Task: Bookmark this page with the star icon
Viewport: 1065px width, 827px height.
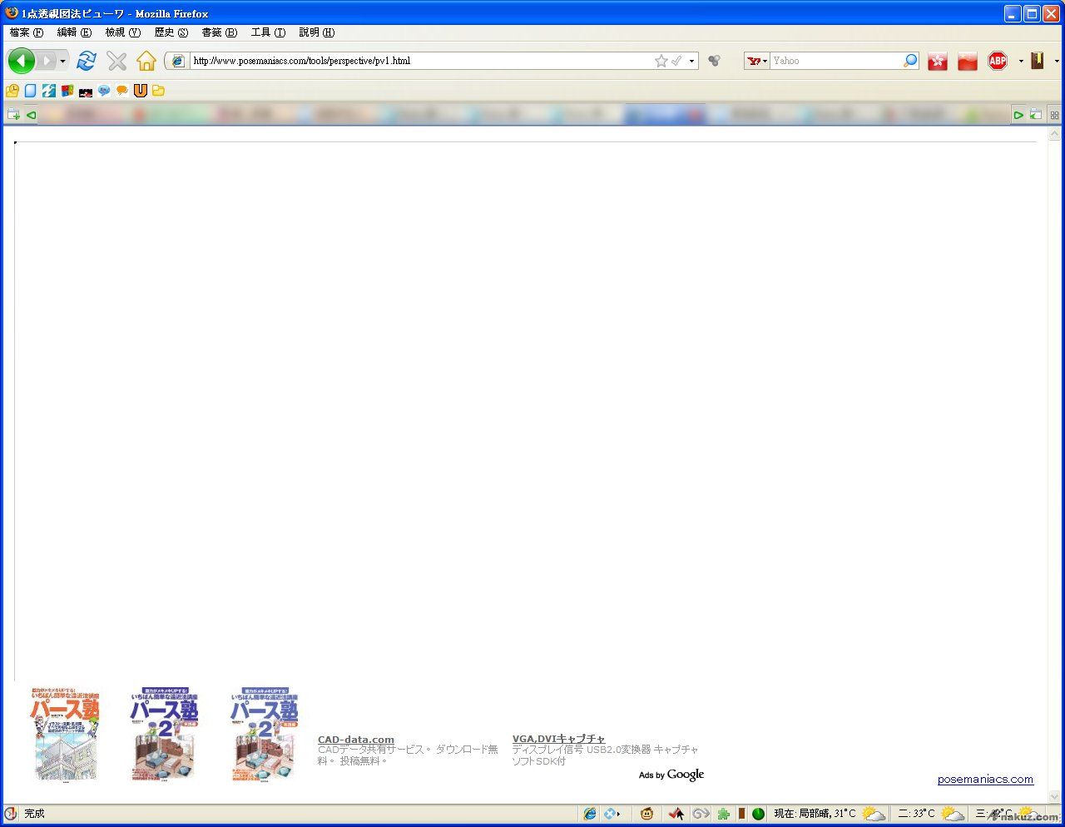Action: click(661, 61)
